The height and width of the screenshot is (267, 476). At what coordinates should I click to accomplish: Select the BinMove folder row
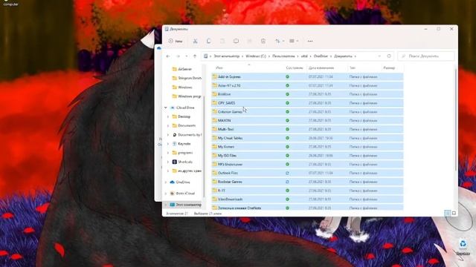pyautogui.click(x=307, y=94)
